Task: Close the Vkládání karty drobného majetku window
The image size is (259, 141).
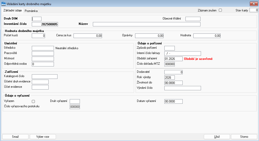Action: coord(254,4)
